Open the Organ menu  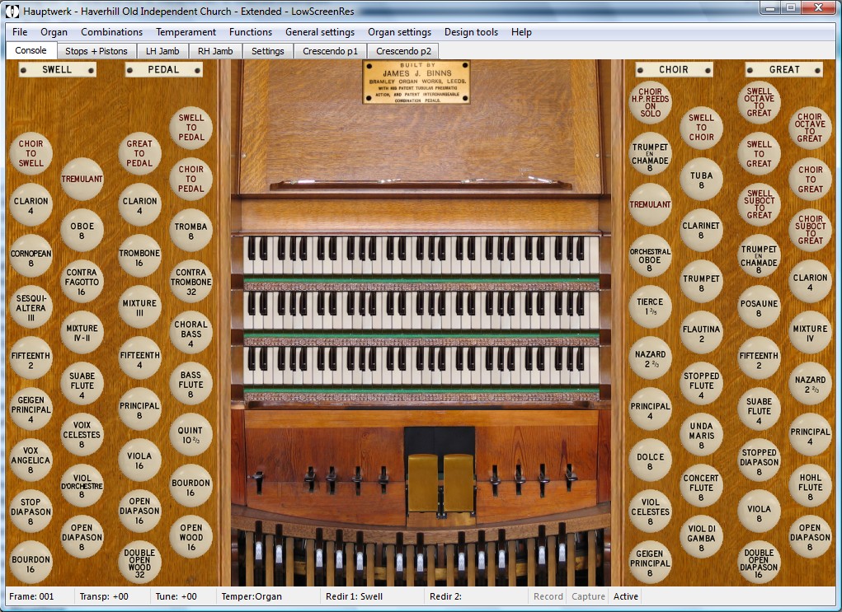[x=54, y=32]
